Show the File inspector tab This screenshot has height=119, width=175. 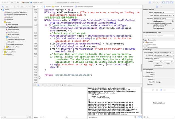point(157,7)
